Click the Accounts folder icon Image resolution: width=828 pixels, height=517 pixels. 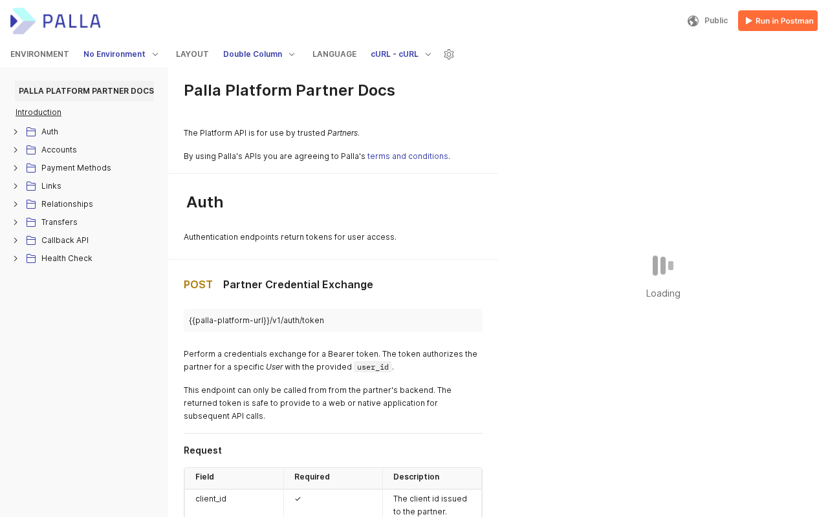[31, 150]
